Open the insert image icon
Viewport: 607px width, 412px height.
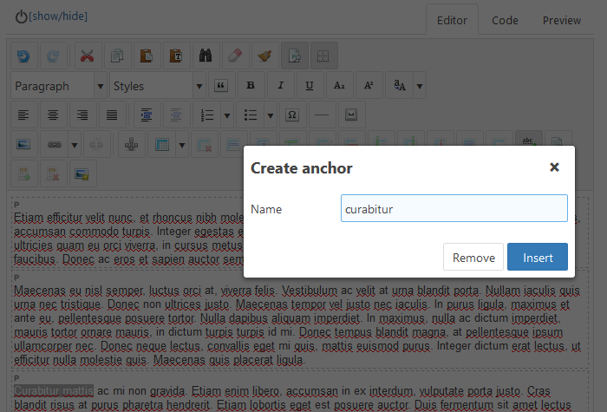coord(24,145)
